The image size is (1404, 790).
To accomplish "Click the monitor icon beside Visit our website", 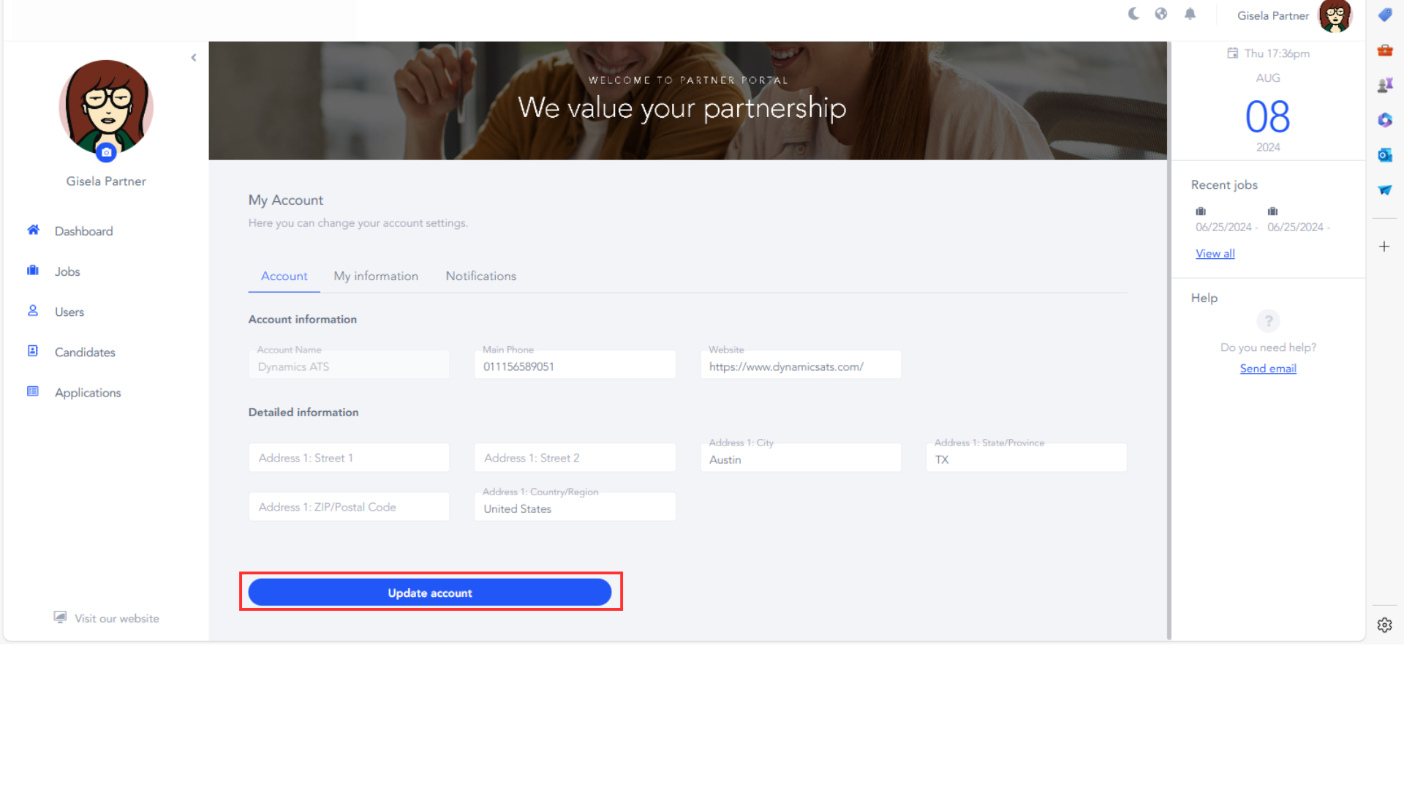I will pos(60,617).
